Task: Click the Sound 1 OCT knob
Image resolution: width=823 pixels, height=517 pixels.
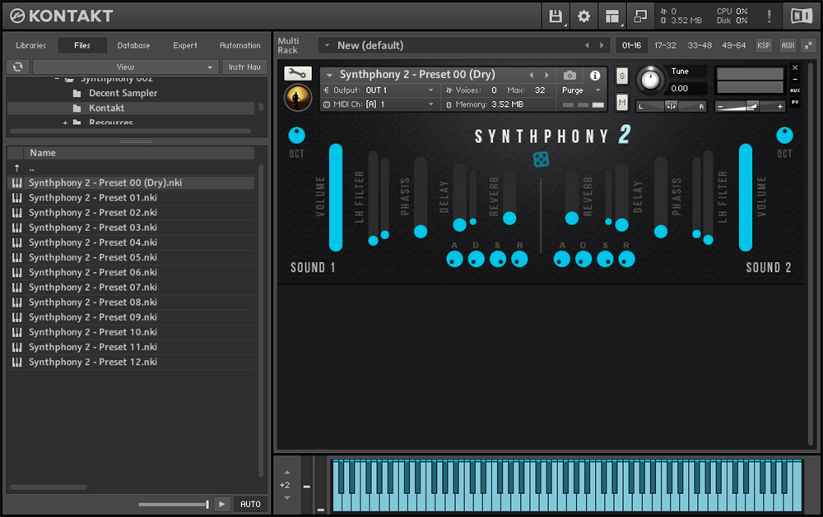Action: [296, 136]
